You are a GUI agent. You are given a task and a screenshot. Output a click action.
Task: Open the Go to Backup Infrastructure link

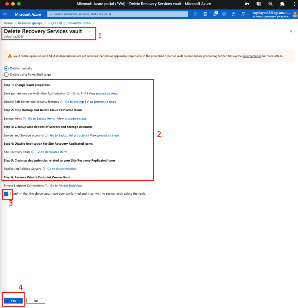[69, 135]
